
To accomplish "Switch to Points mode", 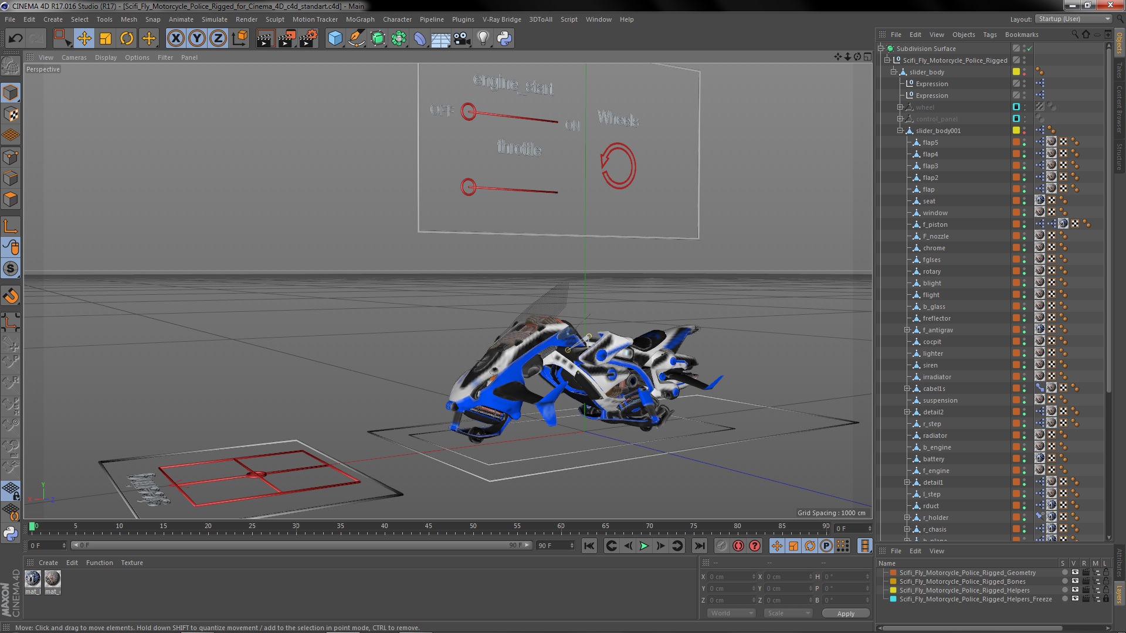I will pos(11,157).
